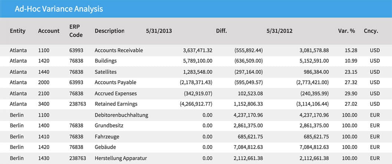
Task: Select the Buildings description cell
Action: coord(106,61)
